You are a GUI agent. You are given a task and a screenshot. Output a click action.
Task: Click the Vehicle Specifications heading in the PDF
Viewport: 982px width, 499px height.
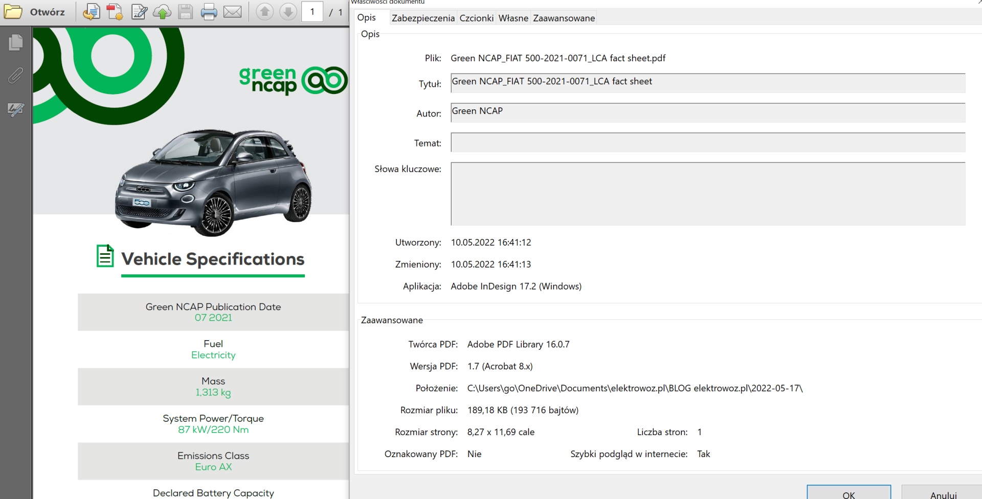tap(213, 259)
